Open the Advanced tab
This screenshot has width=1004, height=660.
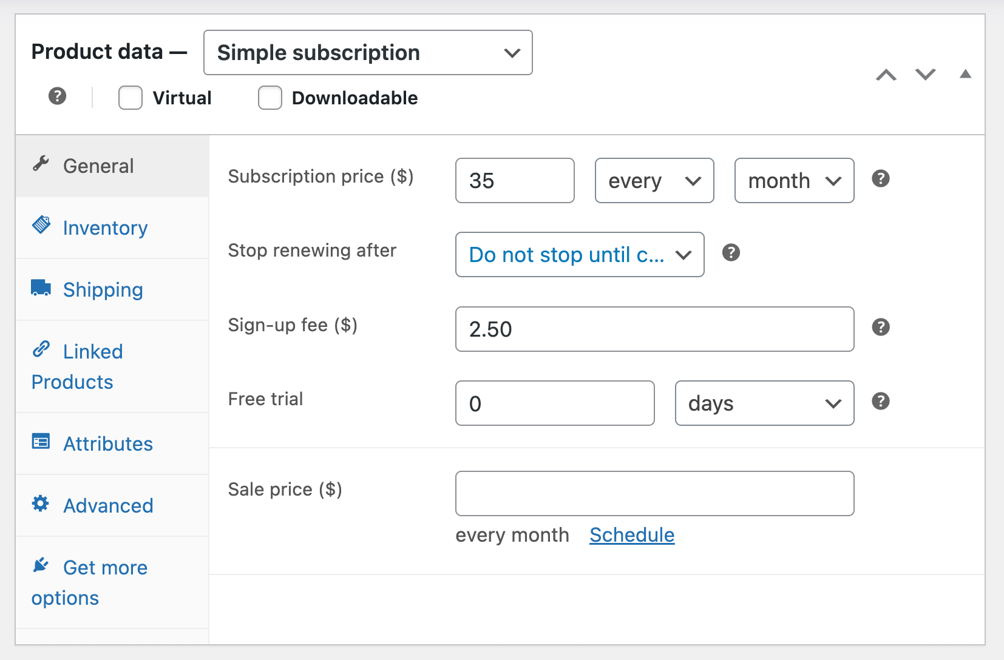point(108,505)
